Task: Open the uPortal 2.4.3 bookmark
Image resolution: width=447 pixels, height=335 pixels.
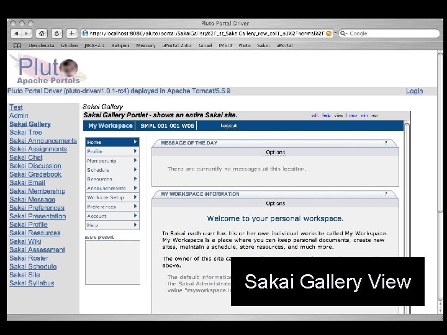Action: (x=177, y=45)
